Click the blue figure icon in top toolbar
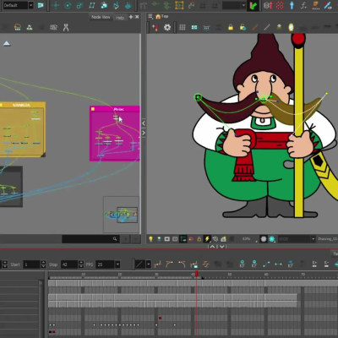This screenshot has height=338, width=338. tap(292, 5)
